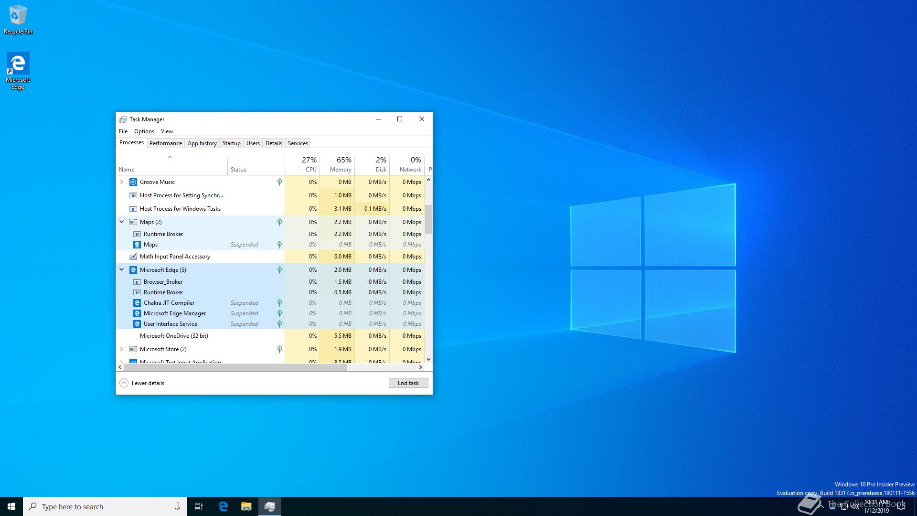This screenshot has width=917, height=516.
Task: Open the Recycle Bin desktop icon
Action: 18,20
